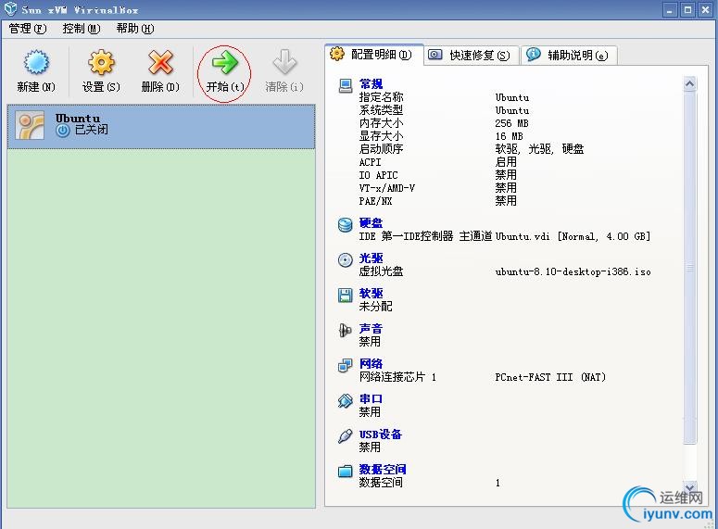Open the USB设备 section link
Screen dimensions: 718x529
click(x=381, y=435)
